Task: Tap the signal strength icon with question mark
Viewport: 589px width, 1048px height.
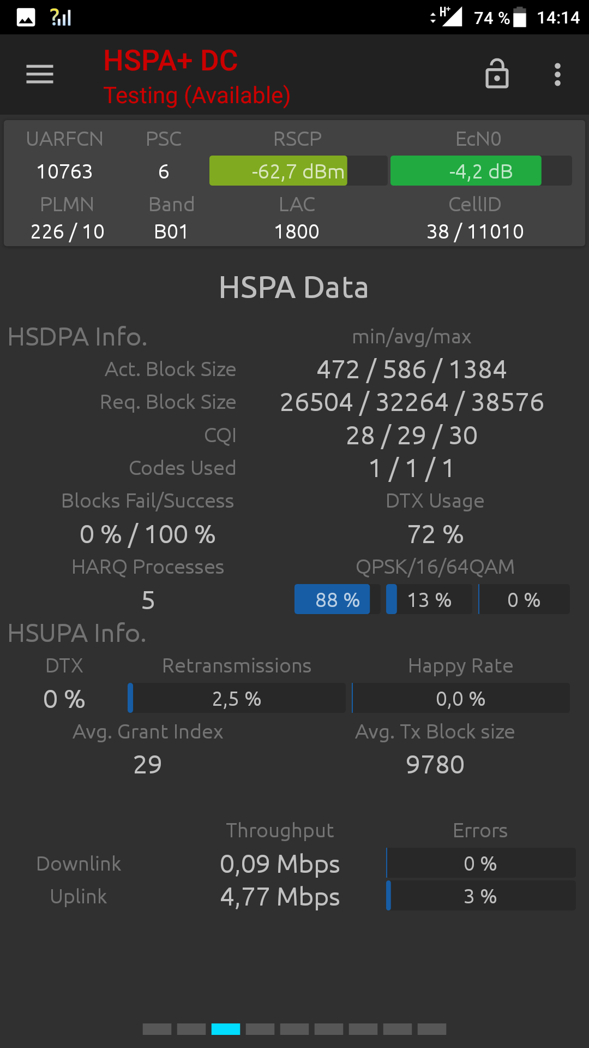Action: click(x=61, y=17)
